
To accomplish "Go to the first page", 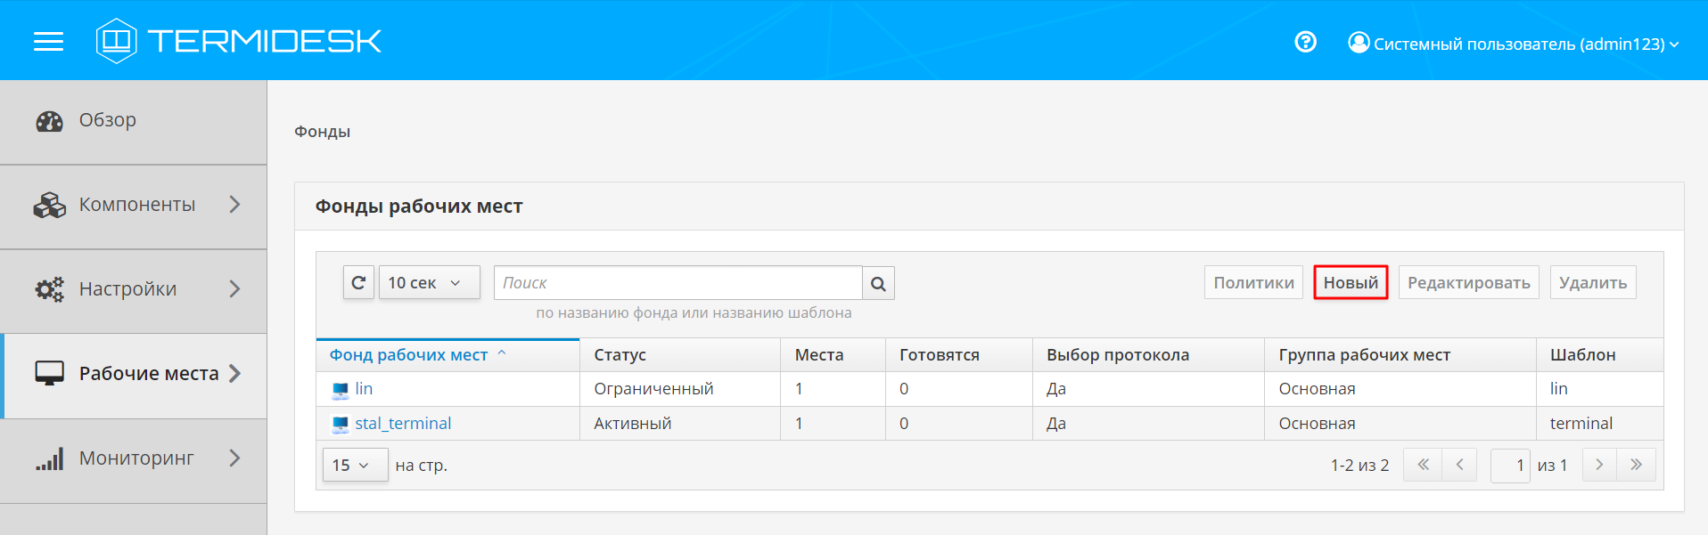I will pyautogui.click(x=1423, y=465).
